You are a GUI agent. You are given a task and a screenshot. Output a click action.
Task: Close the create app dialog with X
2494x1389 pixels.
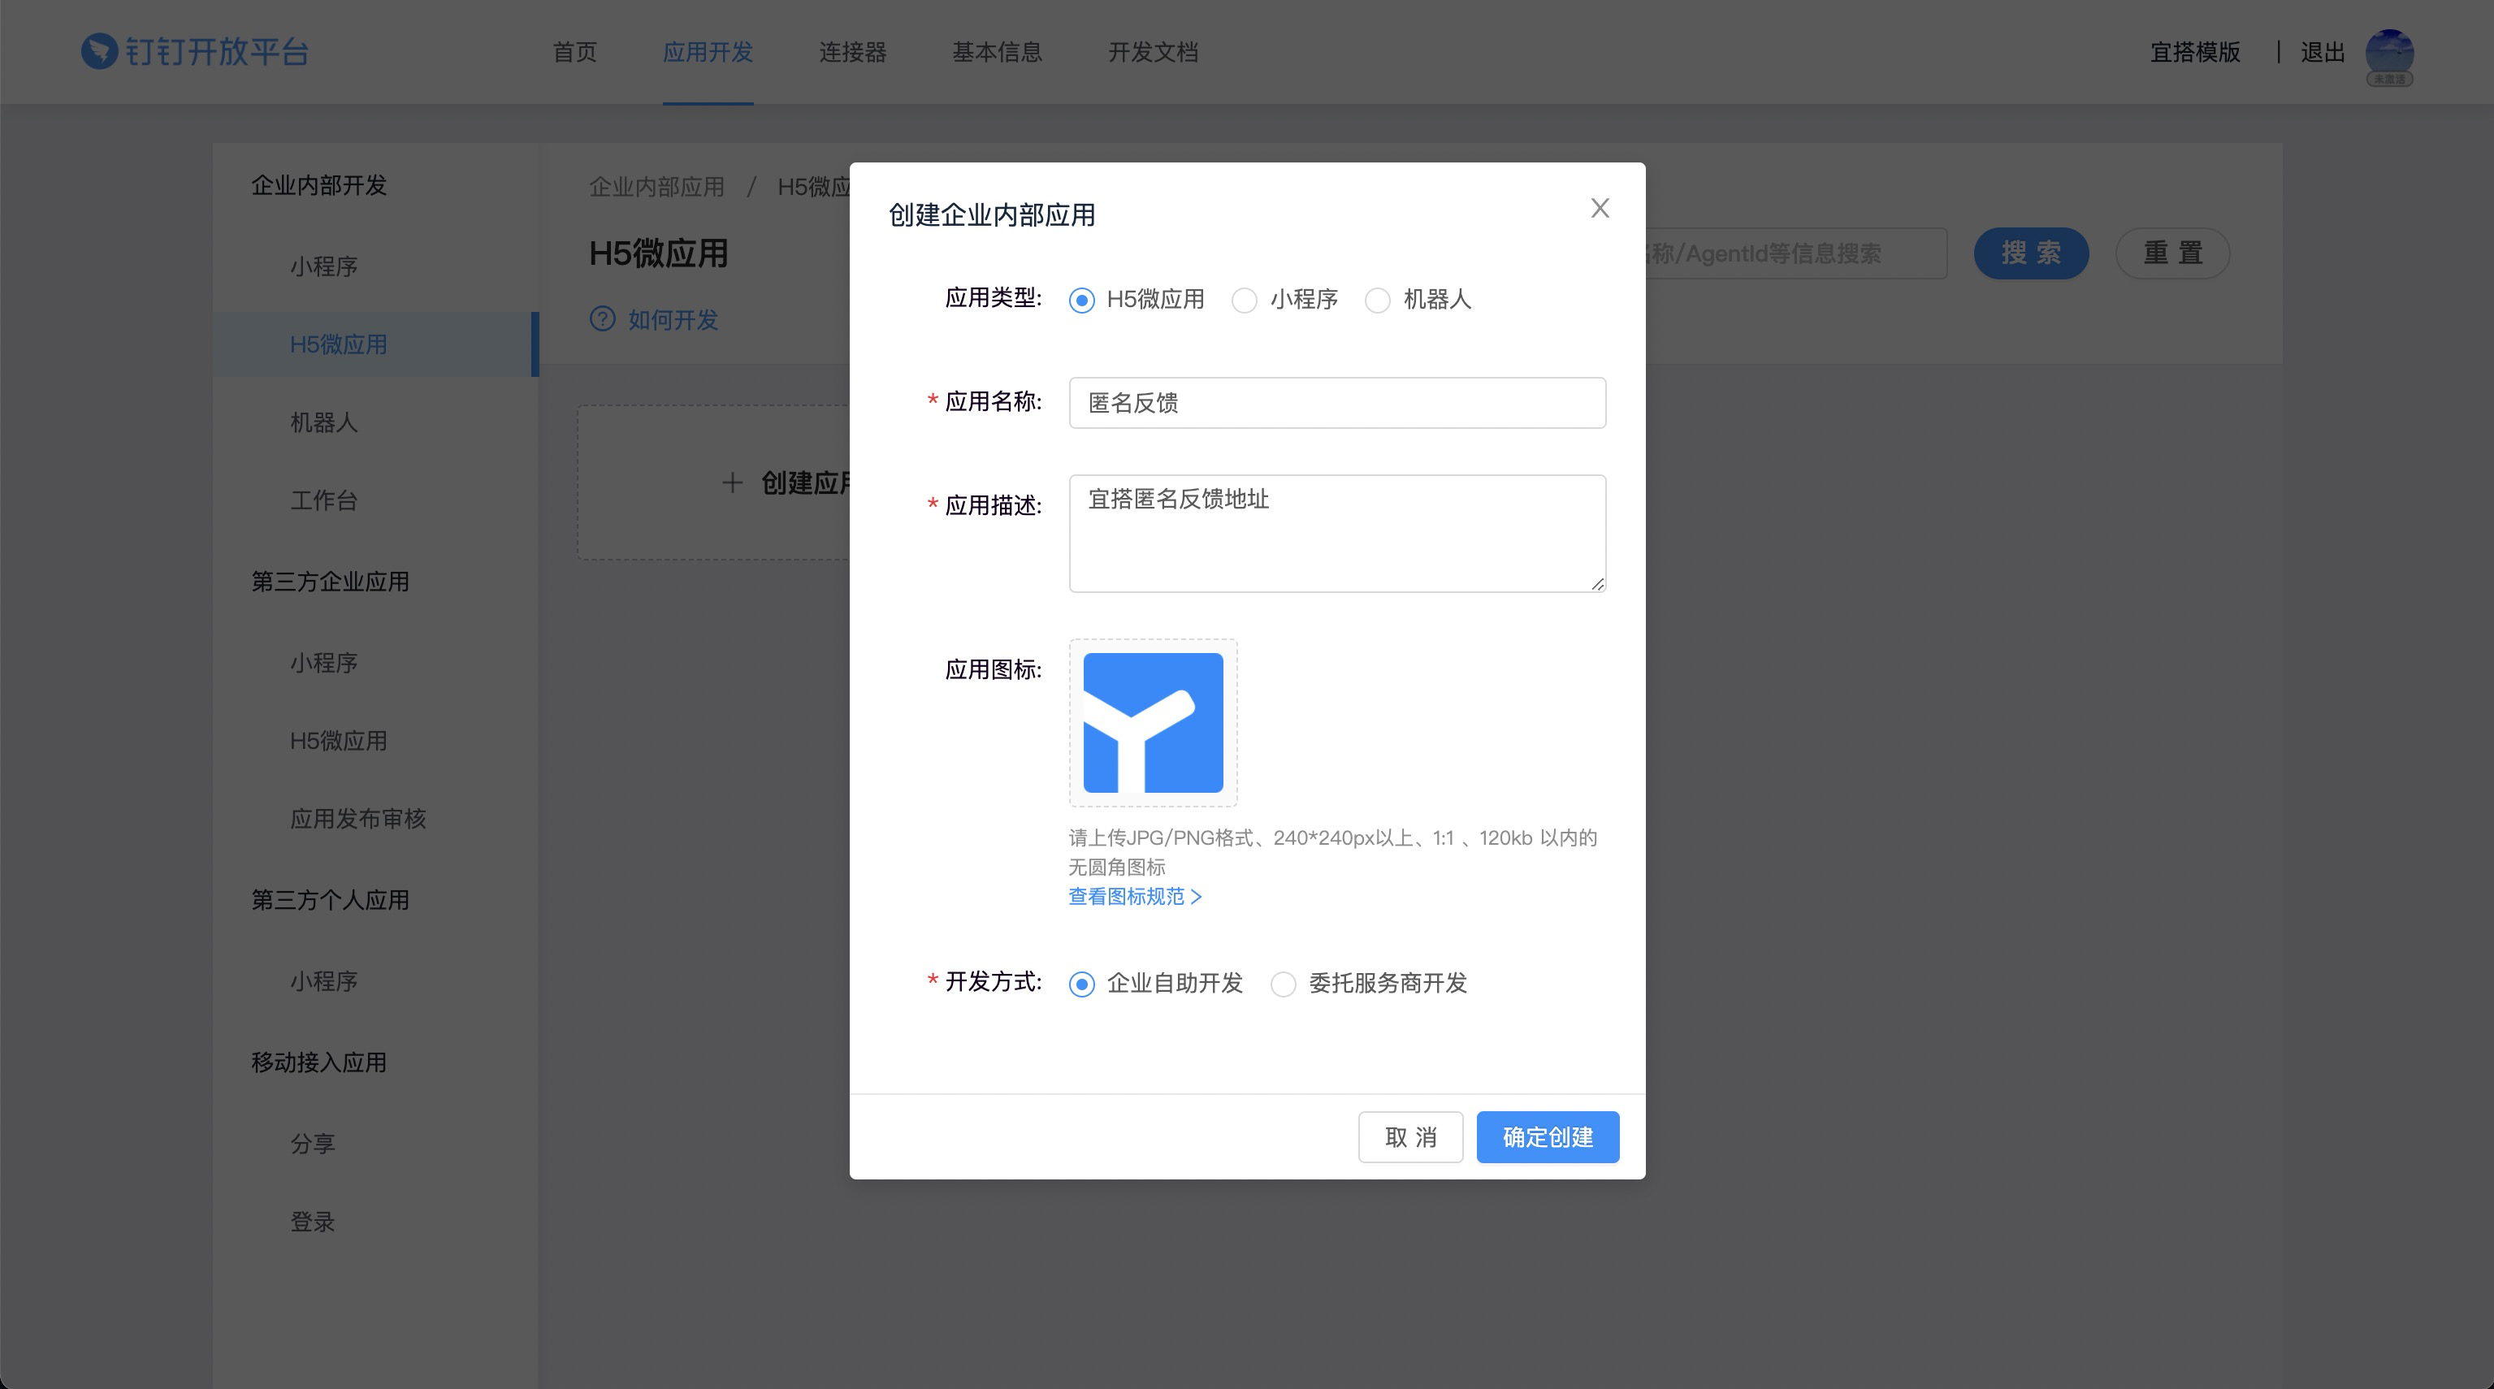(1600, 208)
